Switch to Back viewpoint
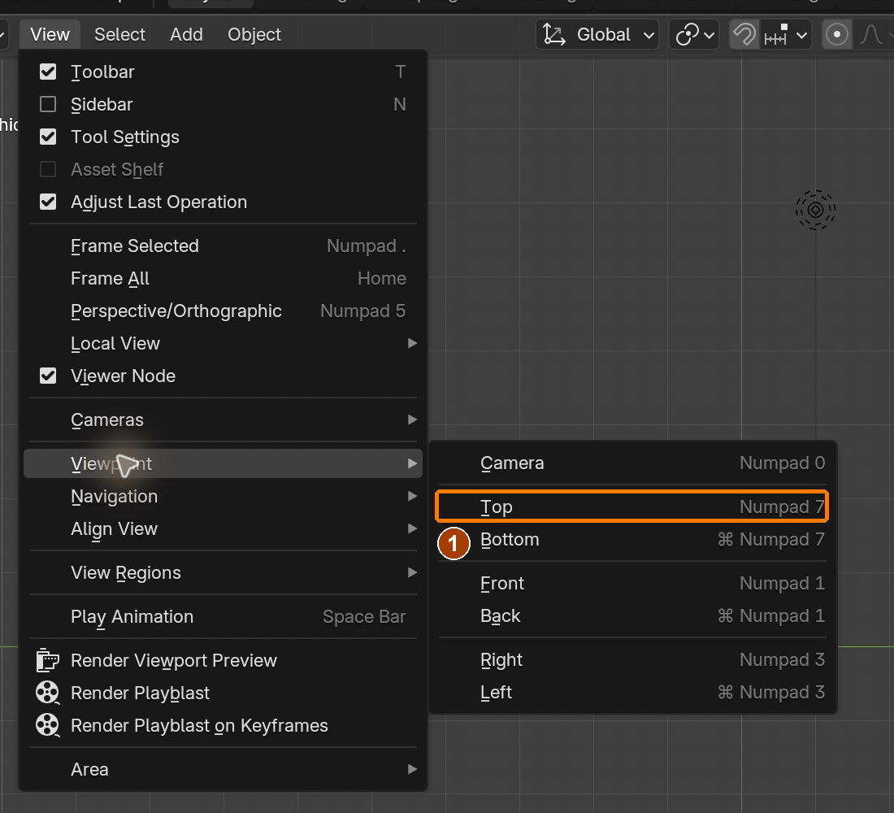Screen dimensions: 894x813 pyautogui.click(x=632, y=616)
